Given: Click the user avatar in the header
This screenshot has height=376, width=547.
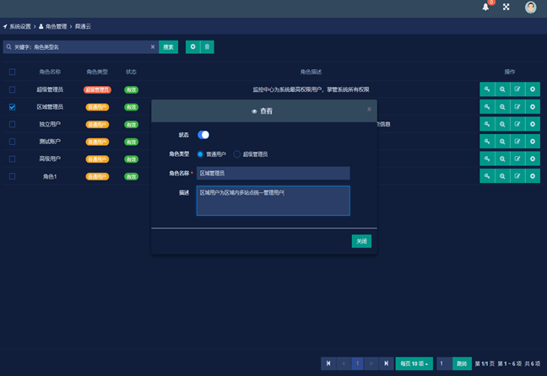Looking at the screenshot, I should 530,8.
